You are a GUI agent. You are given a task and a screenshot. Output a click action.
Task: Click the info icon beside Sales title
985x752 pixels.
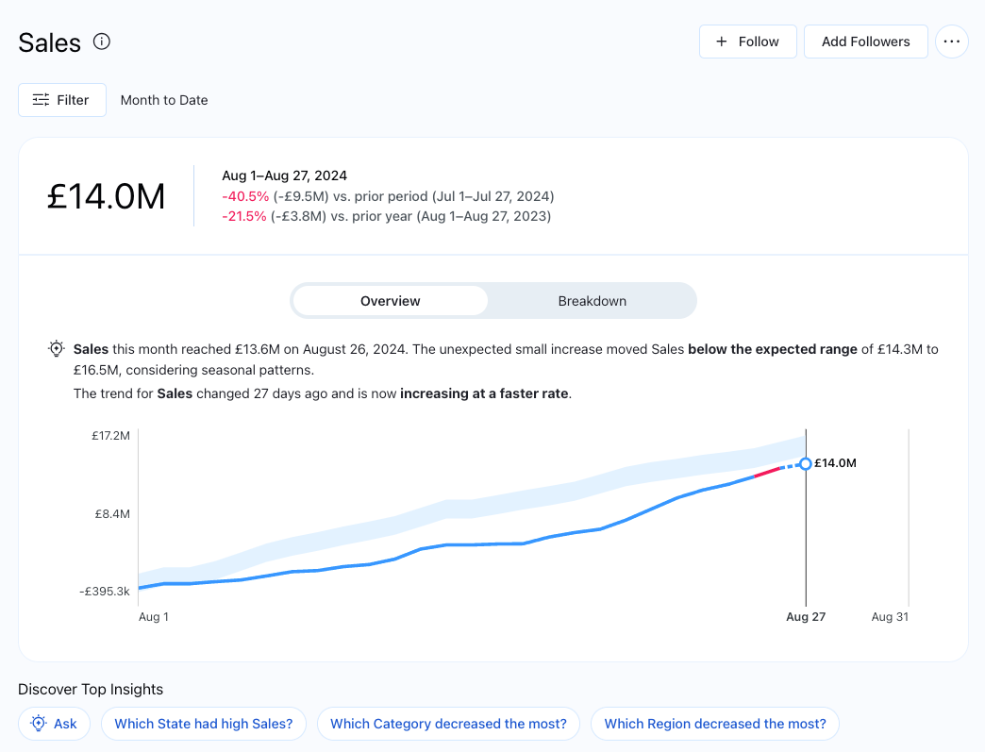click(x=102, y=42)
